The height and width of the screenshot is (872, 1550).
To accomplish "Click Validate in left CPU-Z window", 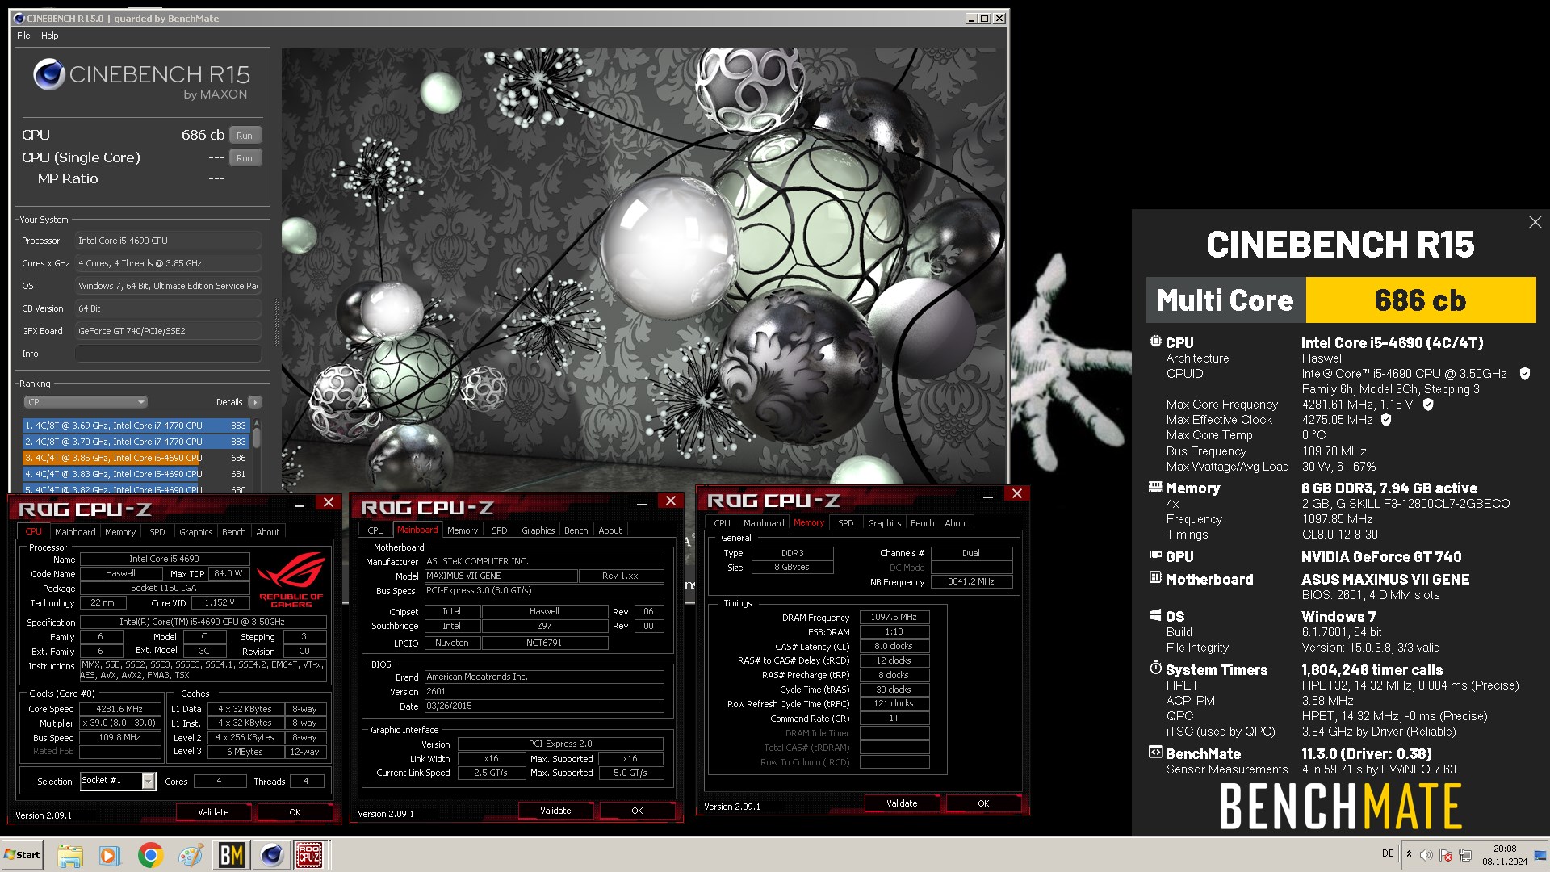I will 213,812.
